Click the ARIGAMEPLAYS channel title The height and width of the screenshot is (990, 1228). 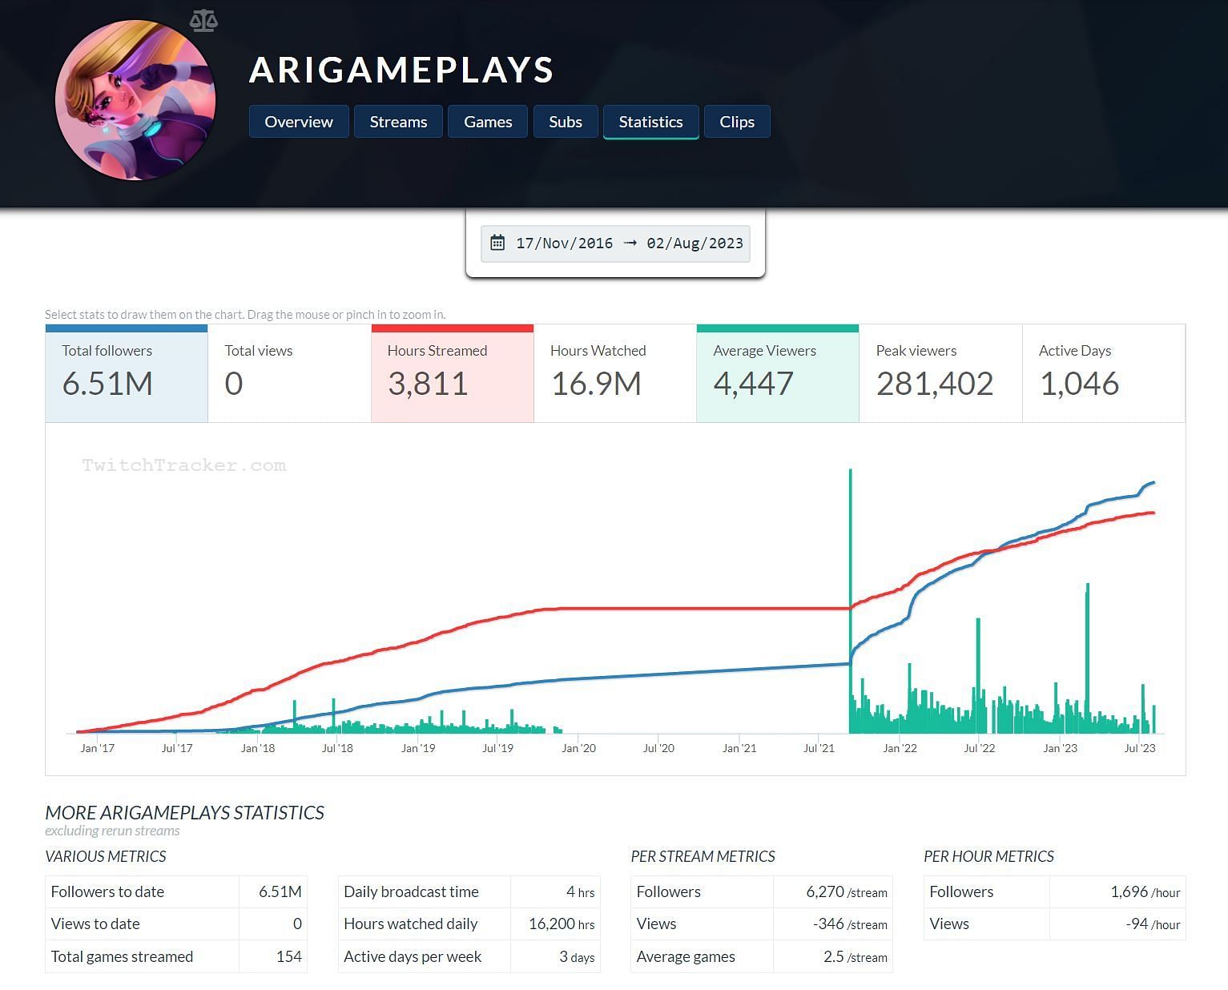pyautogui.click(x=401, y=70)
